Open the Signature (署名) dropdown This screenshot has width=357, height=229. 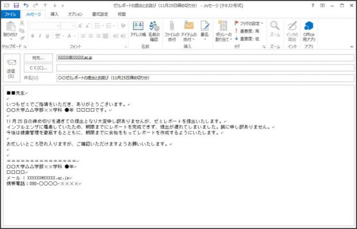[204, 31]
